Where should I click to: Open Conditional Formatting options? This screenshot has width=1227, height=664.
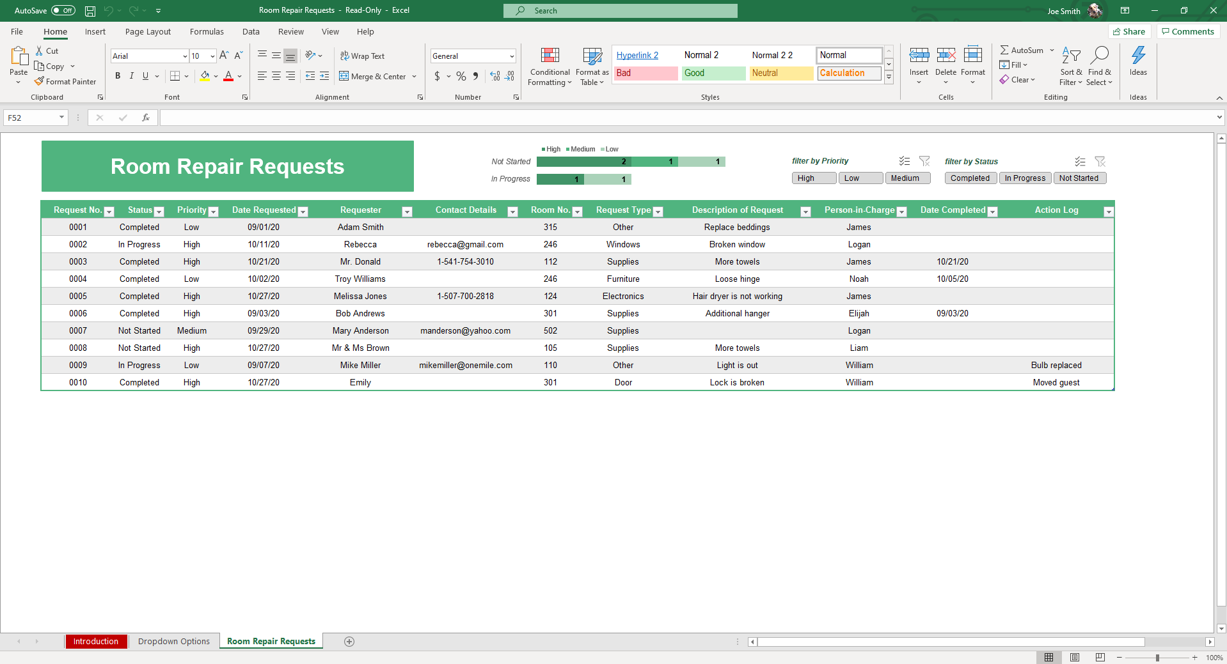pyautogui.click(x=549, y=66)
